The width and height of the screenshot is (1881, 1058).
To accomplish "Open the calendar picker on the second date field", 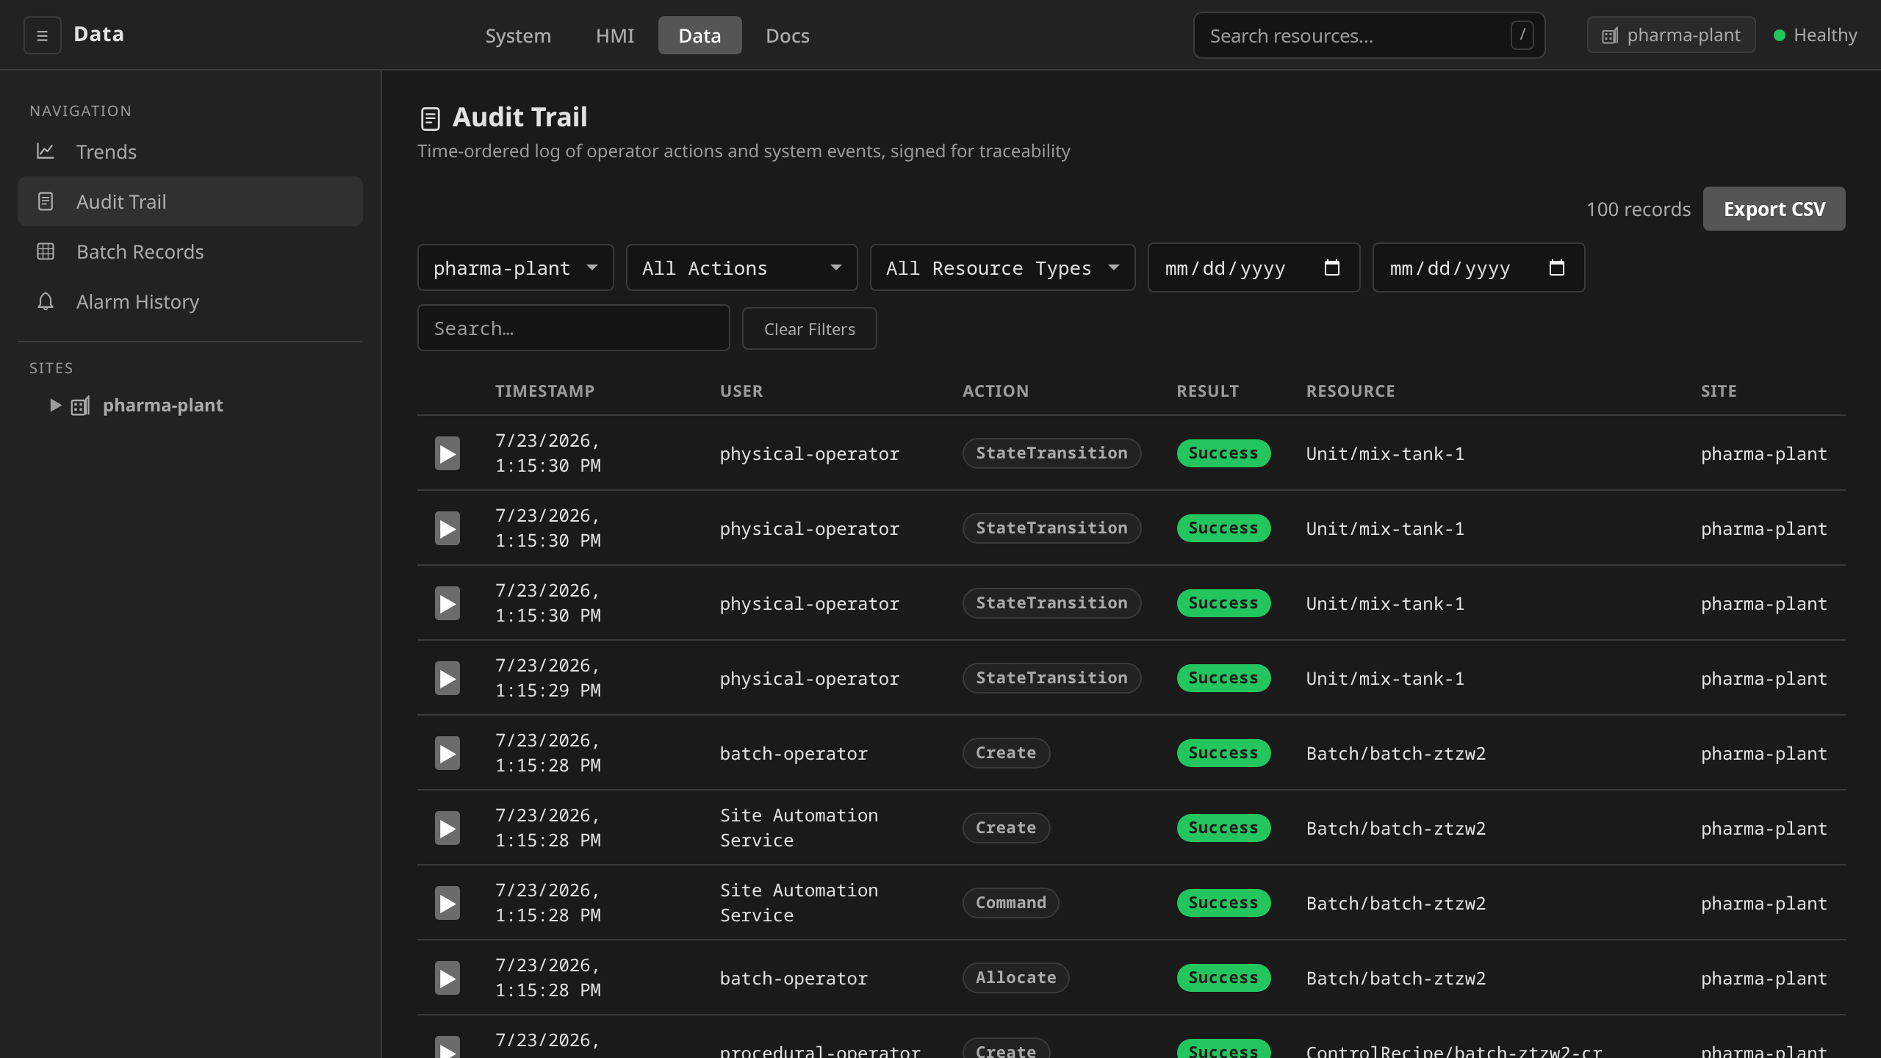I will (1557, 267).
